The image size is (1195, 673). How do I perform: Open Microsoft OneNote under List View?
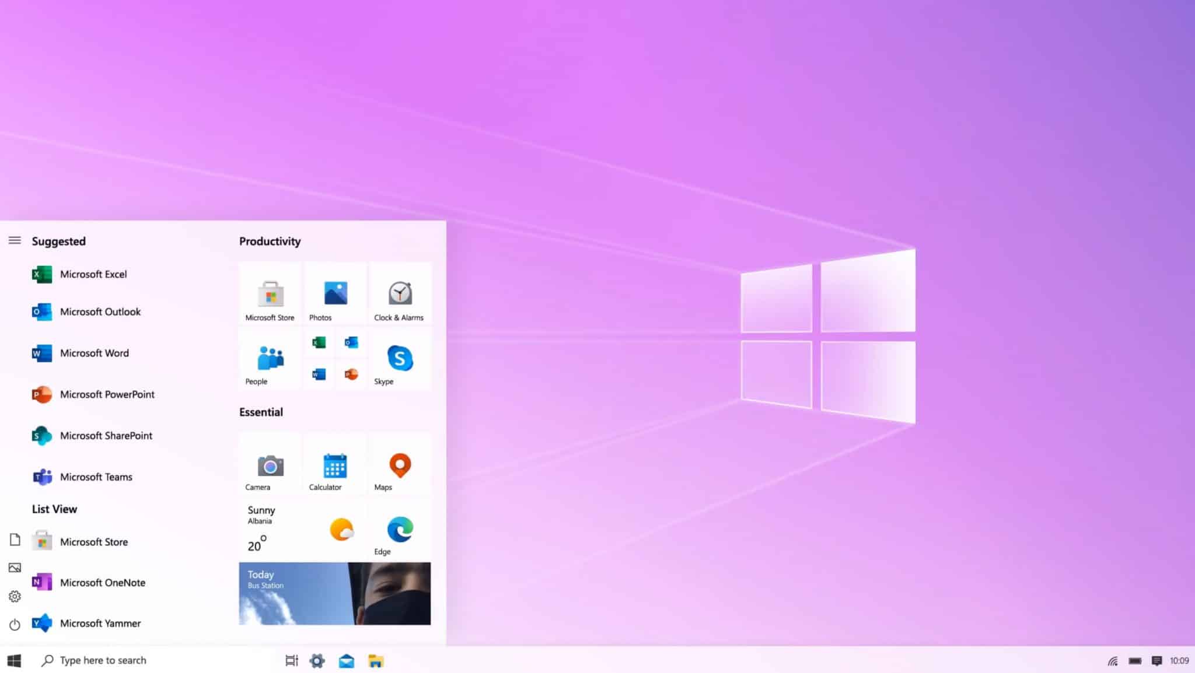click(x=104, y=582)
